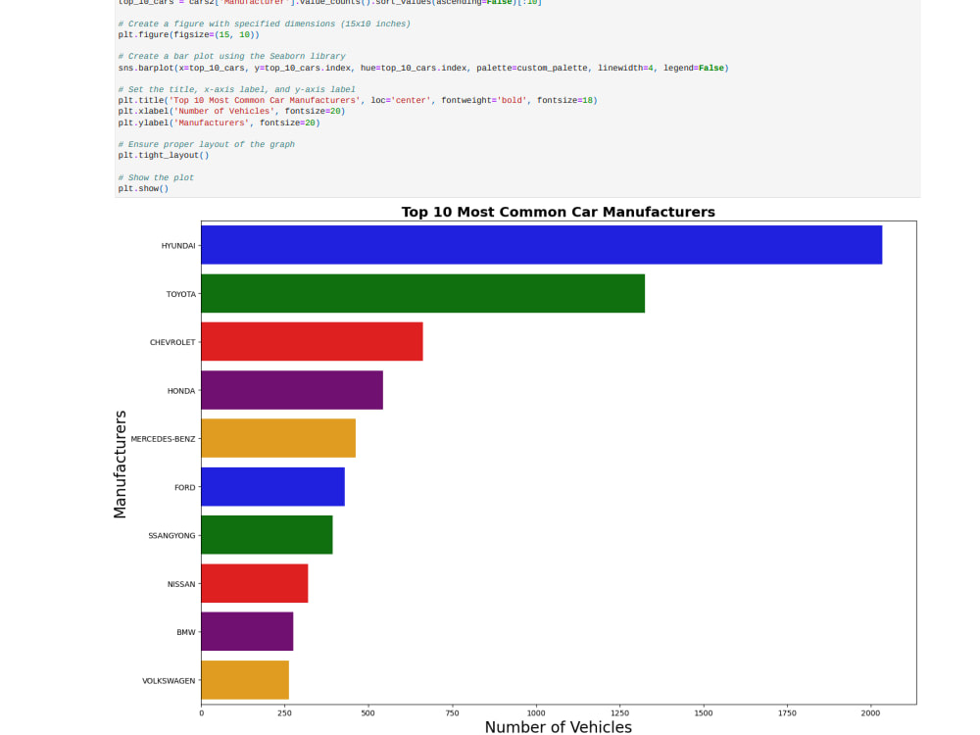Click the orange VOLKSWAGEN bar
This screenshot has width=980, height=735.
(245, 680)
